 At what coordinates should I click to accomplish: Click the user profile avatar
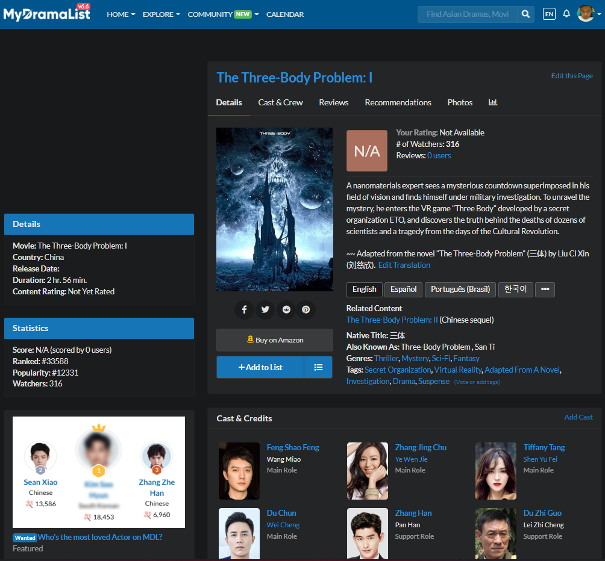585,13
